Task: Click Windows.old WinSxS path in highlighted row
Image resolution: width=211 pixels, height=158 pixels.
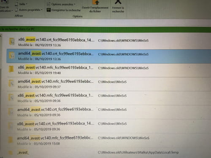Action: pyautogui.click(x=123, y=54)
